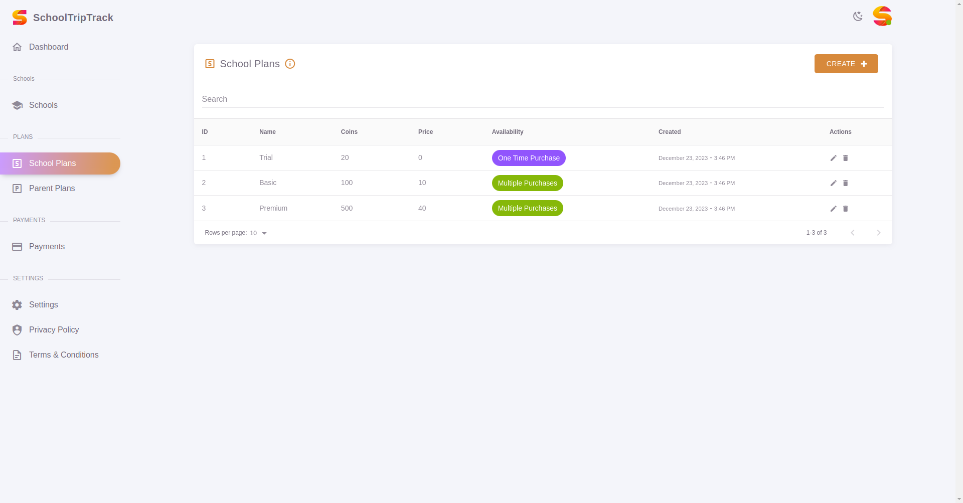Open the Dashboard from the sidebar
This screenshot has width=963, height=503.
[x=48, y=47]
